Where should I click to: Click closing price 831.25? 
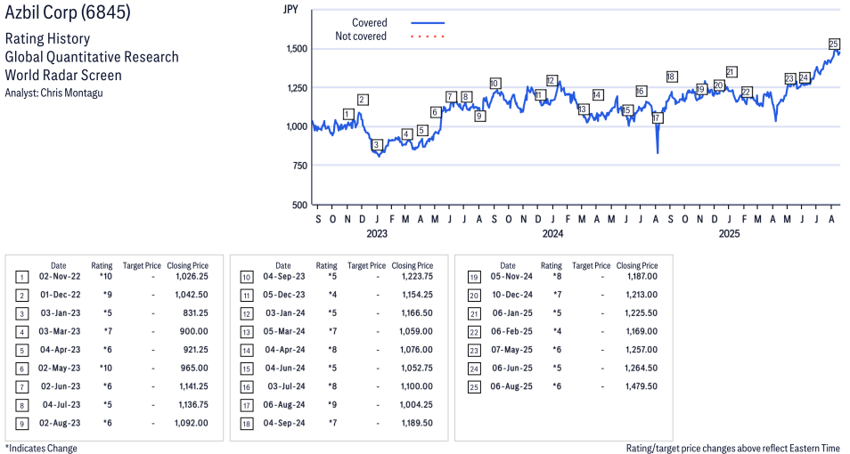click(196, 313)
